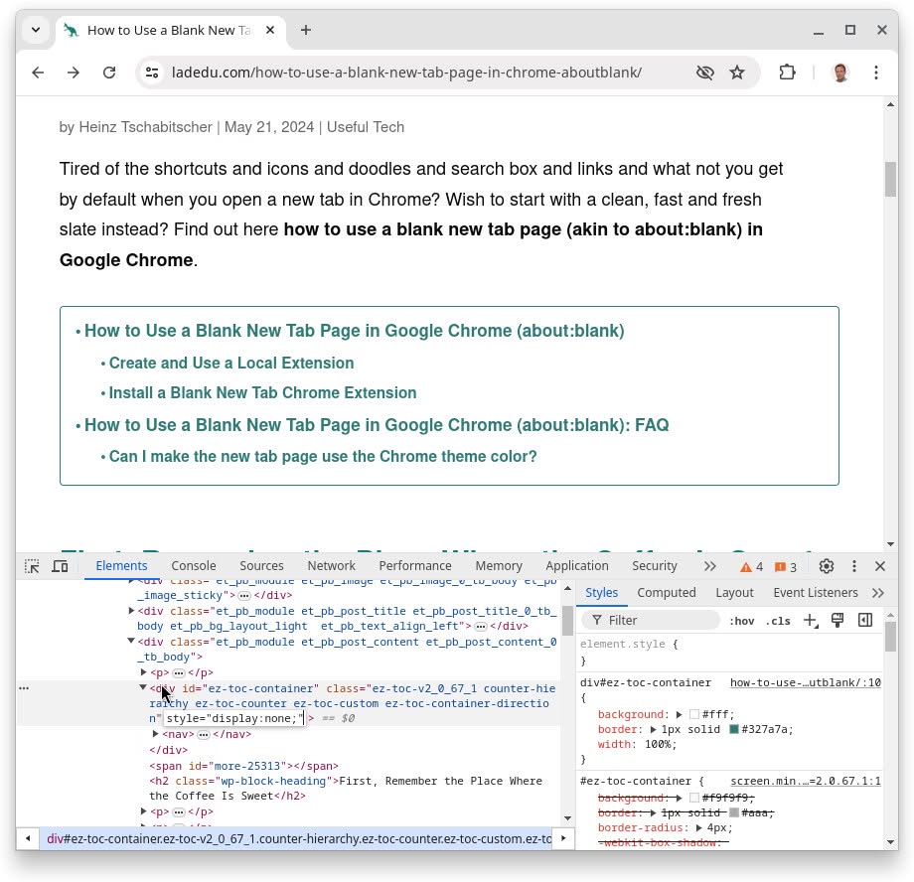Open Chrome three-dot menu
914x882 pixels.
(x=875, y=73)
